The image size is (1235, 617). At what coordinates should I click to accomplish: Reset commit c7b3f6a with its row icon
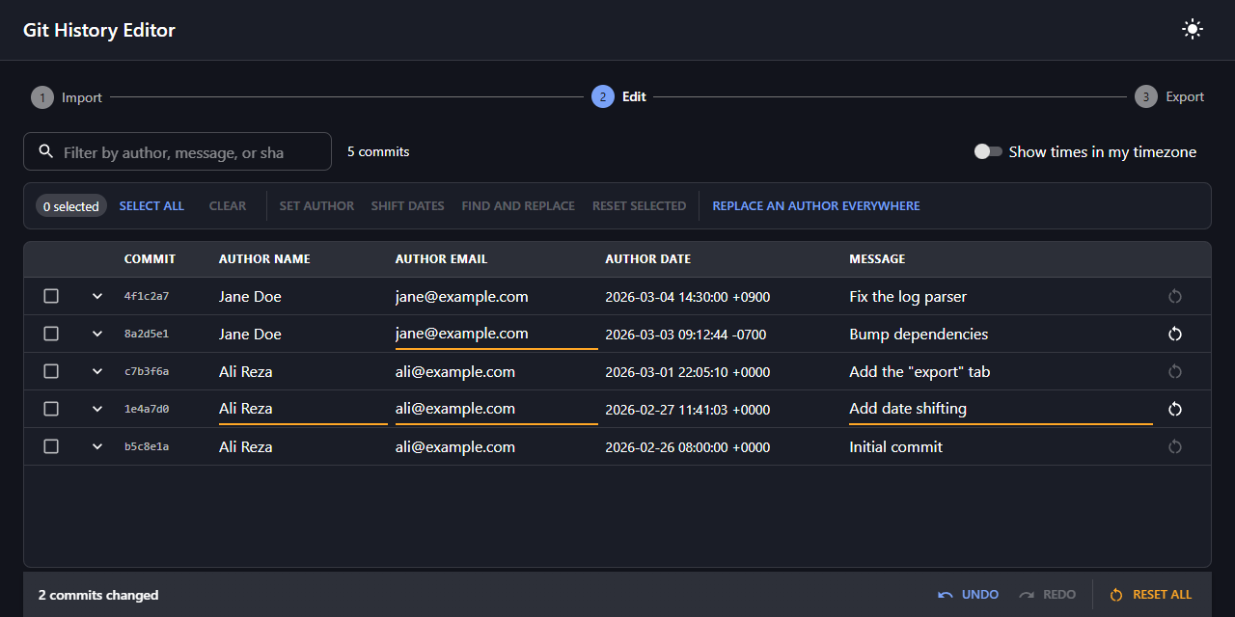tap(1174, 371)
